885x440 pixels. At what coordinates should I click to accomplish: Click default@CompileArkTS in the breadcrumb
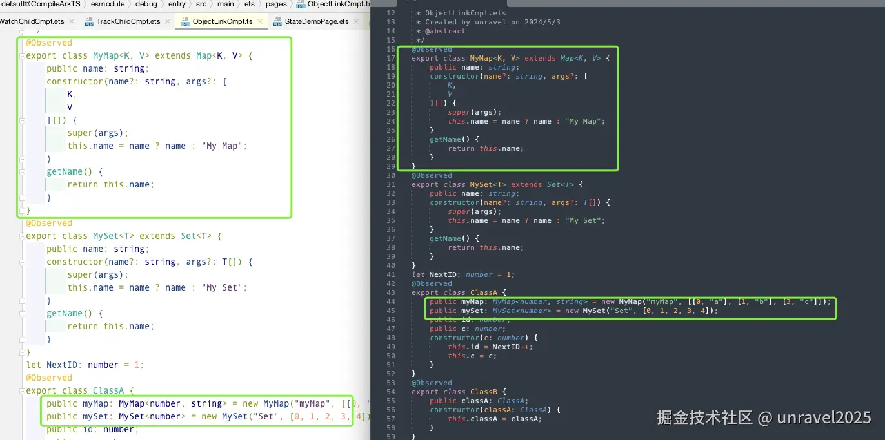coord(39,4)
